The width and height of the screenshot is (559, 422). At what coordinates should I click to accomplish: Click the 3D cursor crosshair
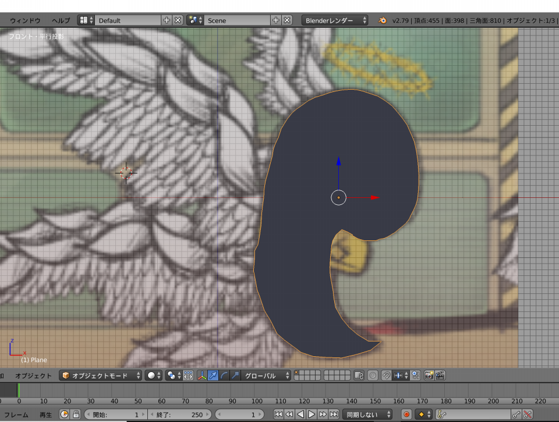pos(126,173)
